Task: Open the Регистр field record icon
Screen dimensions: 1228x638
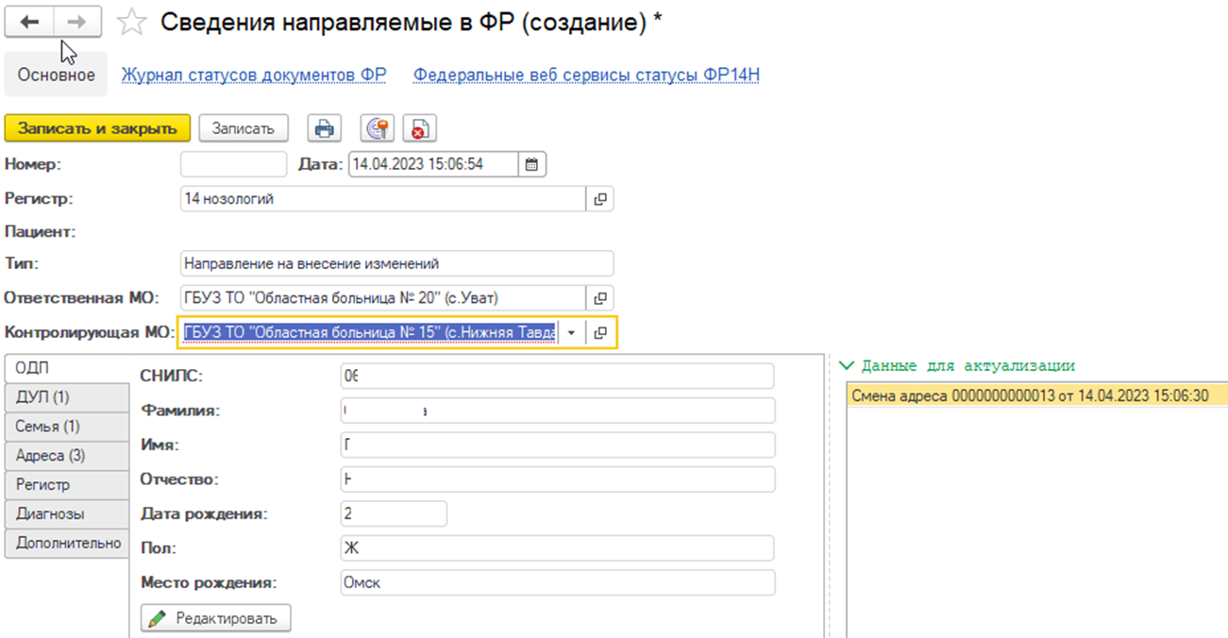Action: click(599, 199)
